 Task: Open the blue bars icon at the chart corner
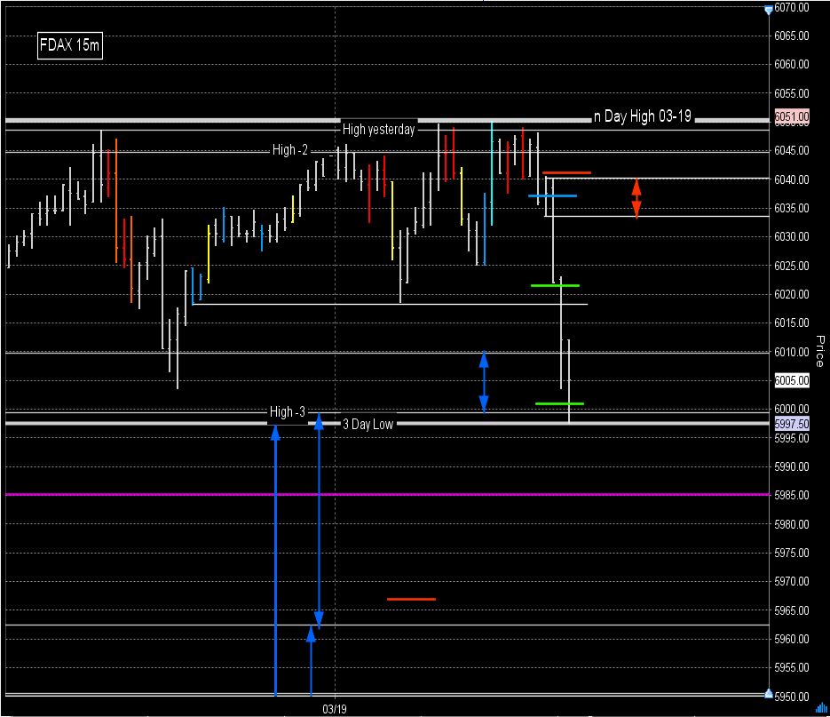pos(821,707)
